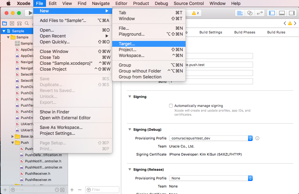
Task: Collapse the Sample project root
Action: click(4, 31)
